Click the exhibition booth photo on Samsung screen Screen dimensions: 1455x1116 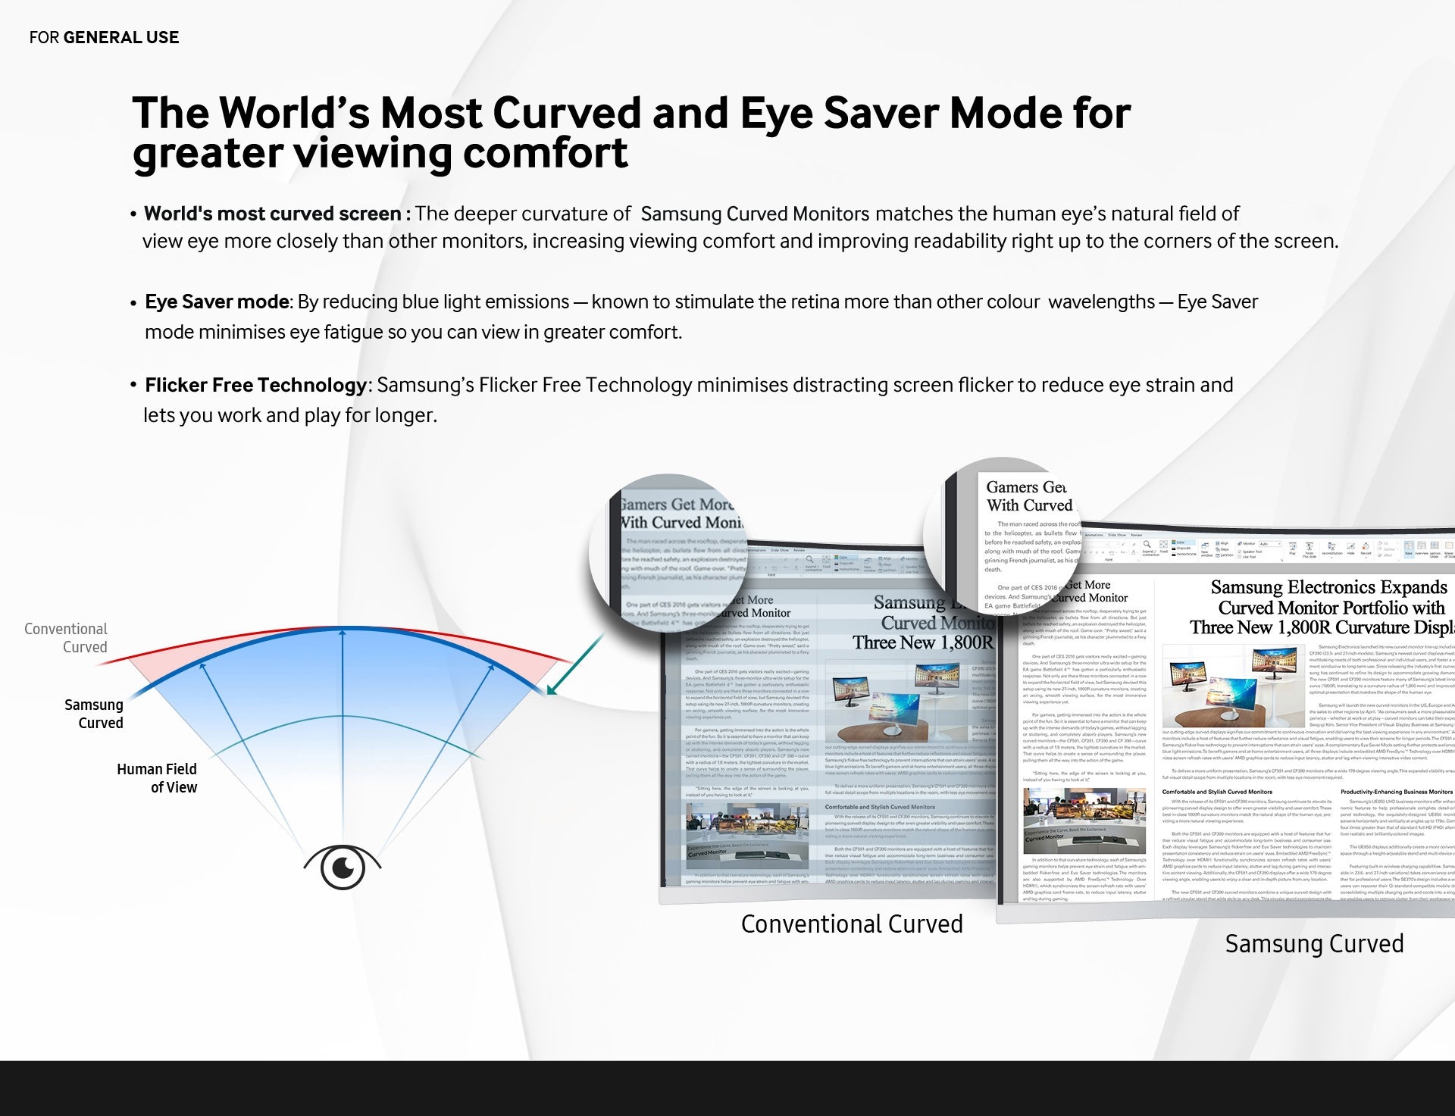coord(1084,821)
